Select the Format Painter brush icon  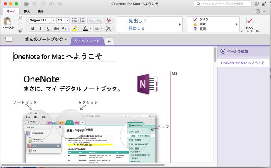tap(20, 31)
